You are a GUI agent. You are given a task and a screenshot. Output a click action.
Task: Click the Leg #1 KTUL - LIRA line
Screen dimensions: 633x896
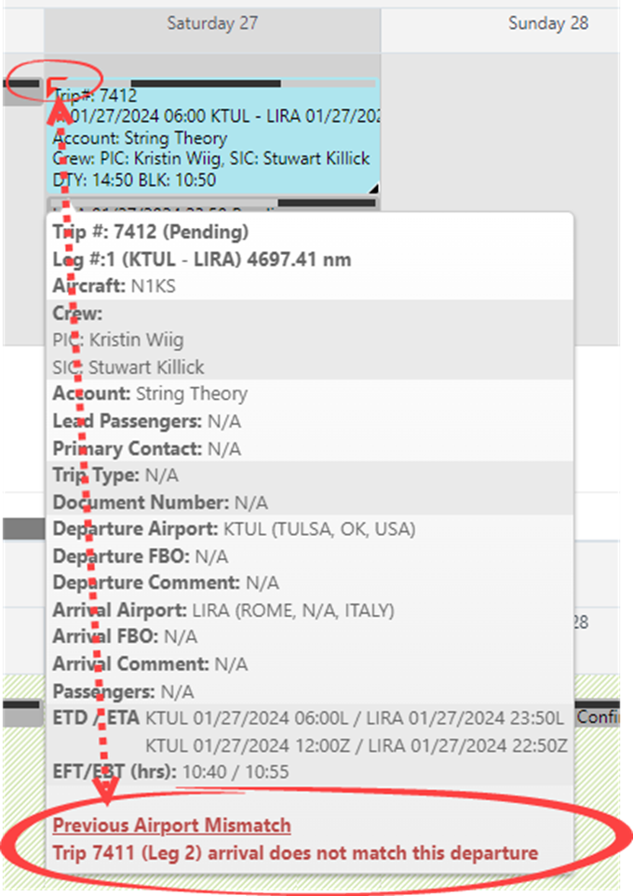click(201, 260)
